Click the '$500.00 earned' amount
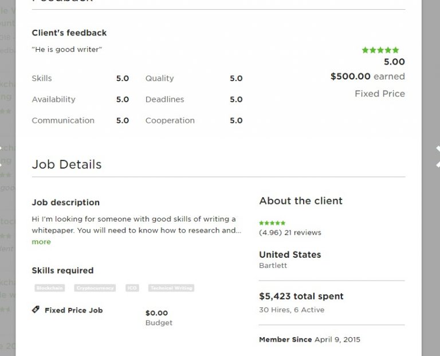This screenshot has height=356, width=440. 367,77
